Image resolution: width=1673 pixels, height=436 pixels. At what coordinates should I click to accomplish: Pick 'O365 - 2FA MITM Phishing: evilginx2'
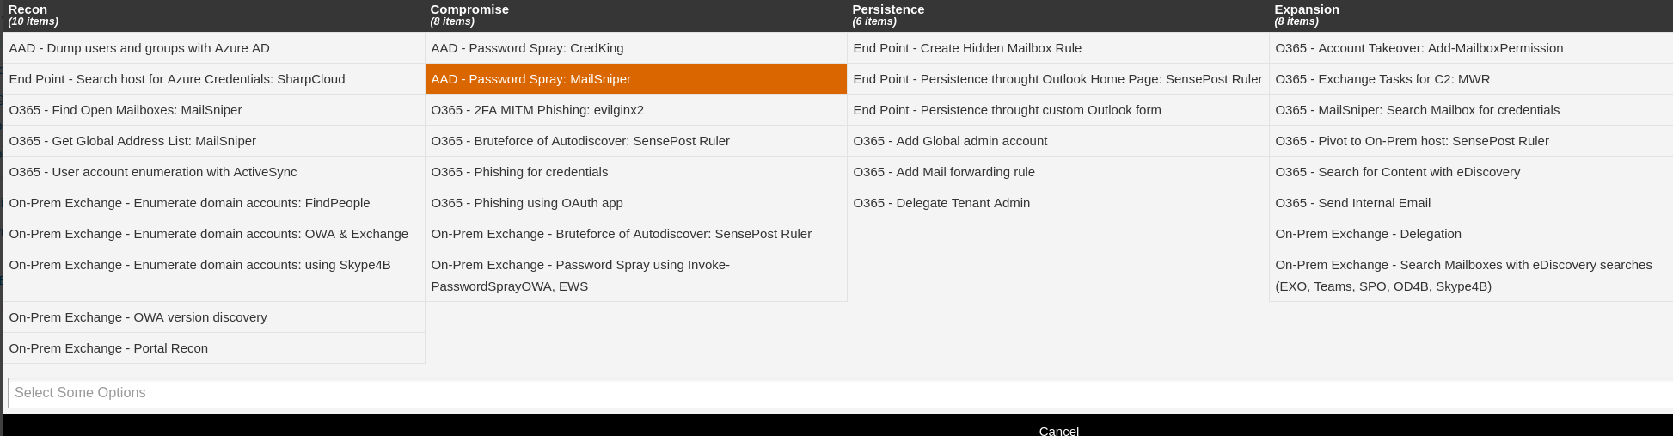[x=537, y=110]
